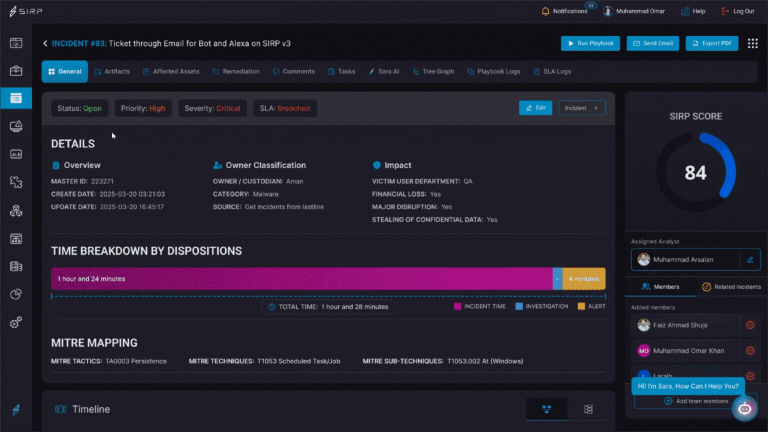The image size is (768, 432).
Task: Click the SIRP score 84 gauge
Action: click(x=695, y=173)
